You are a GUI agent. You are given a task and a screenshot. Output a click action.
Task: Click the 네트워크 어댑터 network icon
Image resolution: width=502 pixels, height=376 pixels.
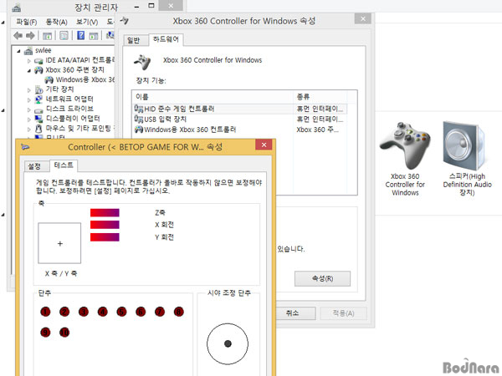(38, 99)
